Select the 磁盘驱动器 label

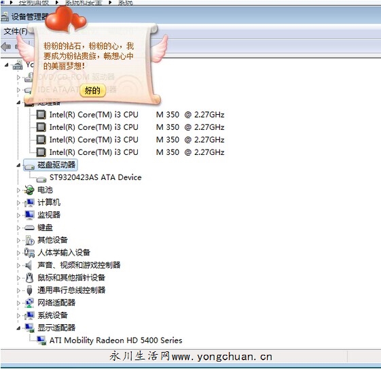[x=56, y=165]
